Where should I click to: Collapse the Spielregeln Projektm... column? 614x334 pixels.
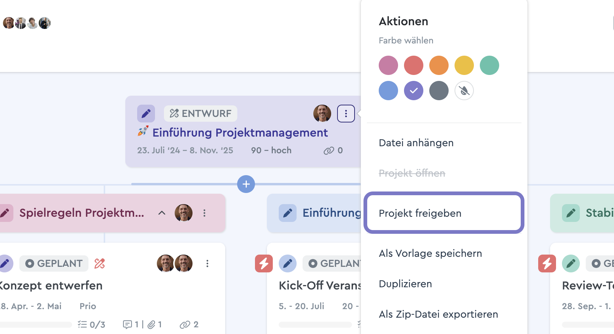coord(162,213)
